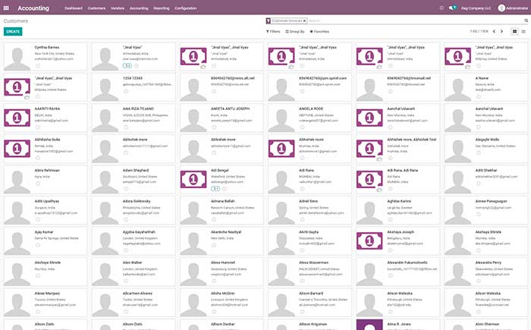Open the Alicarmen Alvarez customer name
This screenshot has height=330, width=531.
point(137,294)
